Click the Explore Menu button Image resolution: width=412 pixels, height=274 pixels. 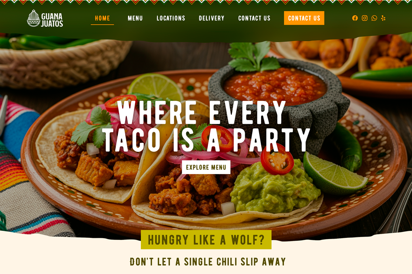206,167
